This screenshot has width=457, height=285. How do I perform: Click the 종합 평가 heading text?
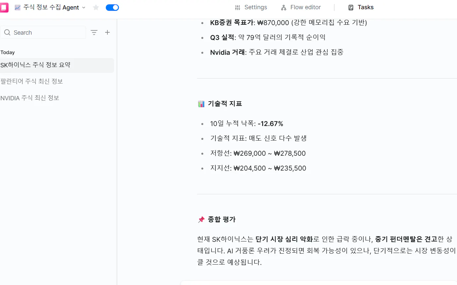[222, 219]
